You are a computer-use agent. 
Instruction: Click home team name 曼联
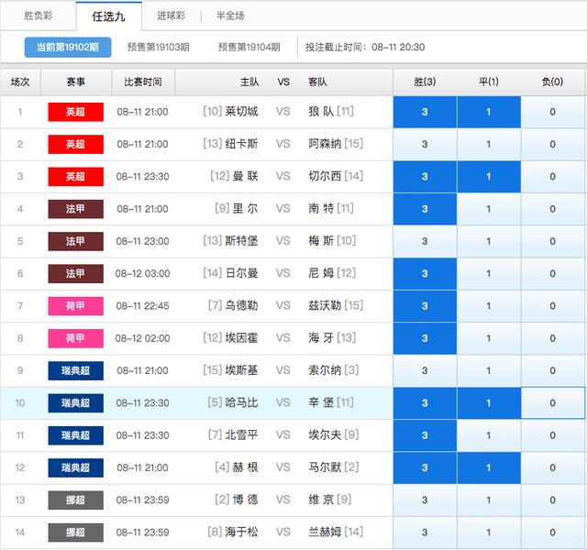[245, 176]
